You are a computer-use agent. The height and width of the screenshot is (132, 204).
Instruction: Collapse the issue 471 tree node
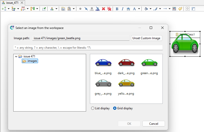16,56
